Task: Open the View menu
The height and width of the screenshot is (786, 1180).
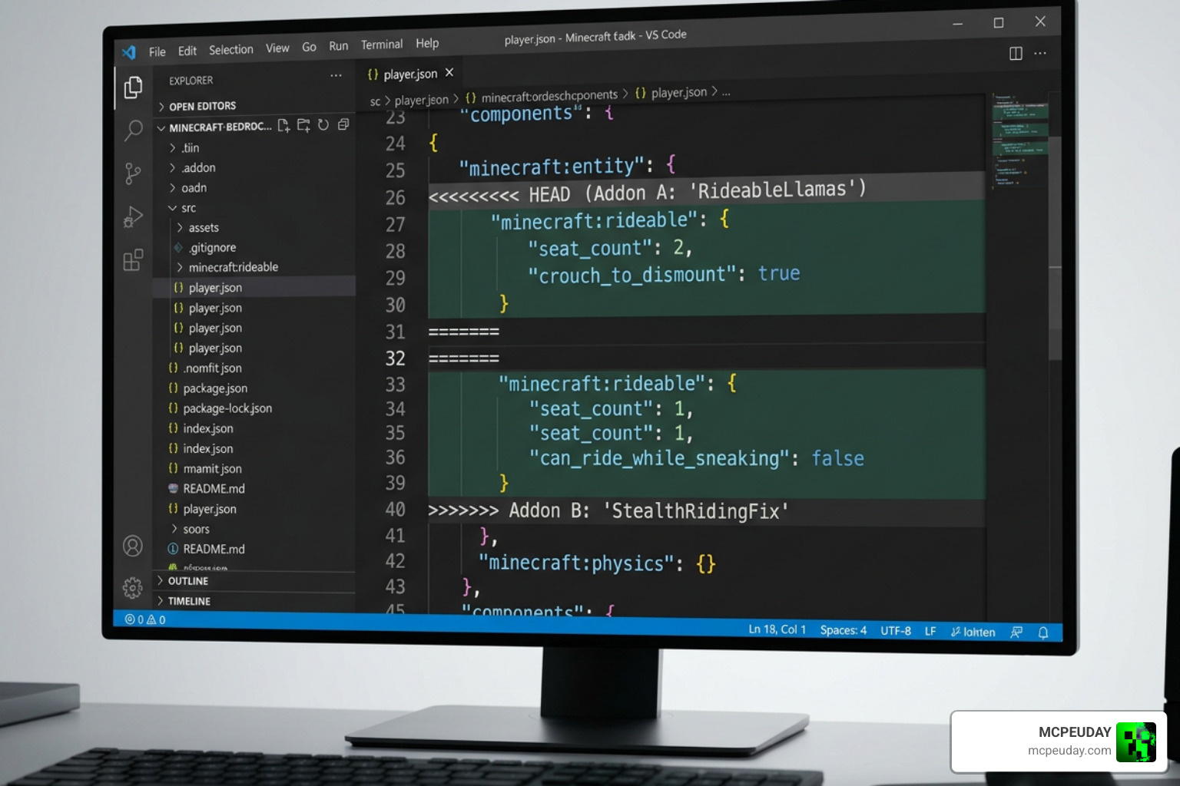Action: [x=277, y=48]
